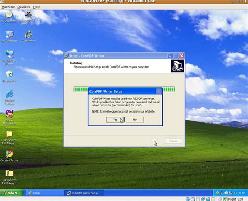Click the tray icon next to the clock
Screen dimensions: 248x201
click(x=231, y=193)
